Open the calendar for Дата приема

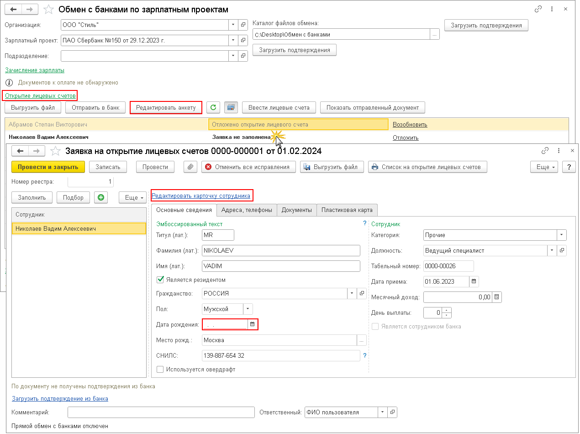[474, 281]
